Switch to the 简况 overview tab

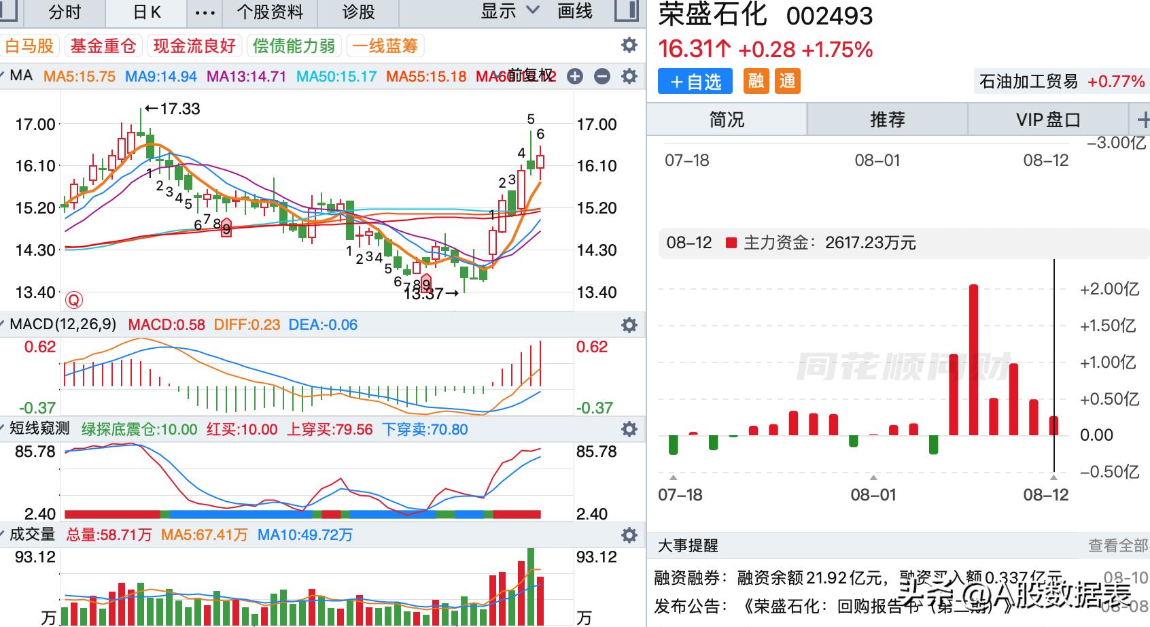727,120
